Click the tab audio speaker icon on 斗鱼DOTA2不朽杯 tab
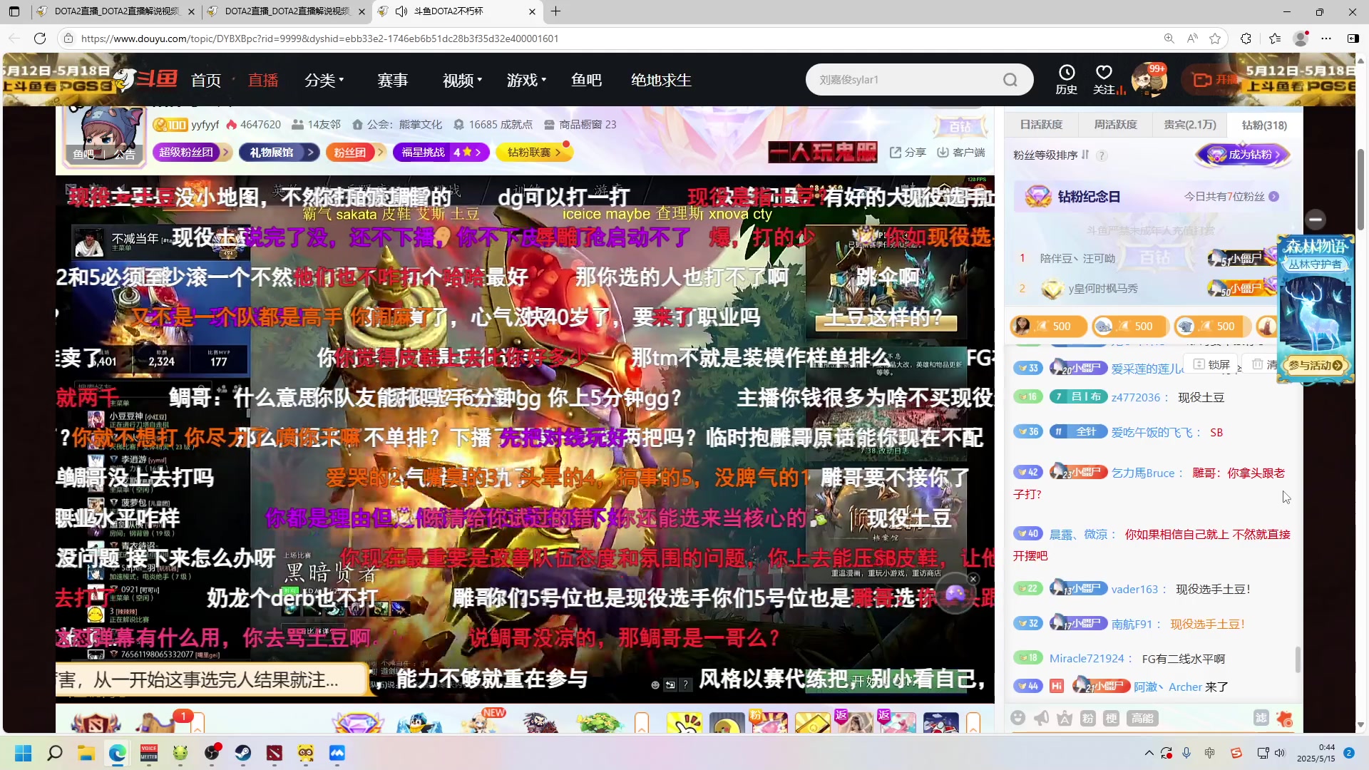The height and width of the screenshot is (770, 1369). (401, 11)
